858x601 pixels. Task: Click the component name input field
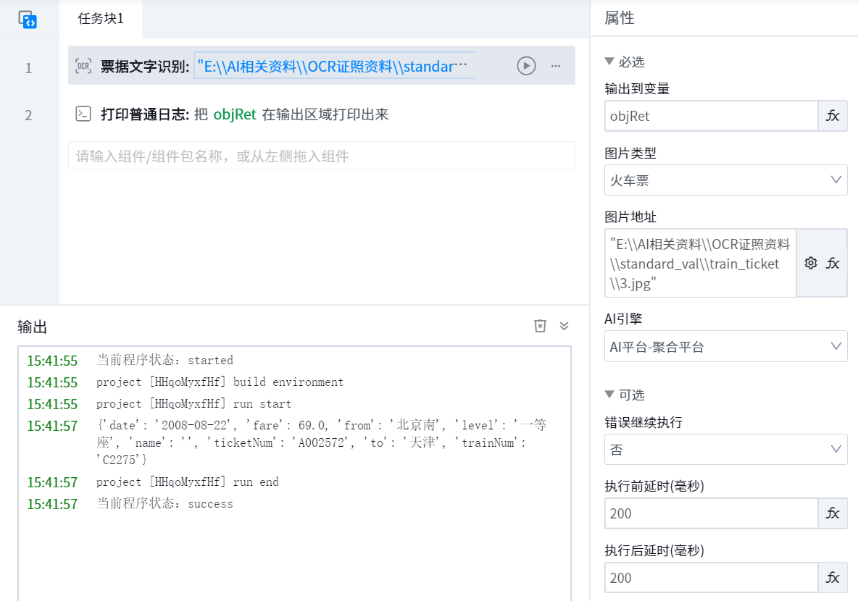coord(321,156)
